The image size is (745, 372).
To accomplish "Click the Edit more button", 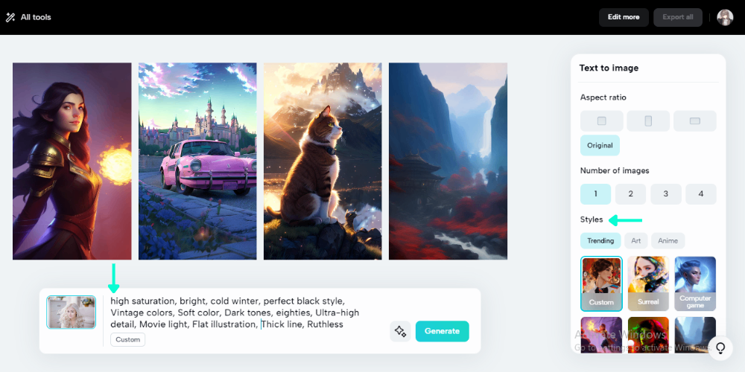I will tap(624, 17).
